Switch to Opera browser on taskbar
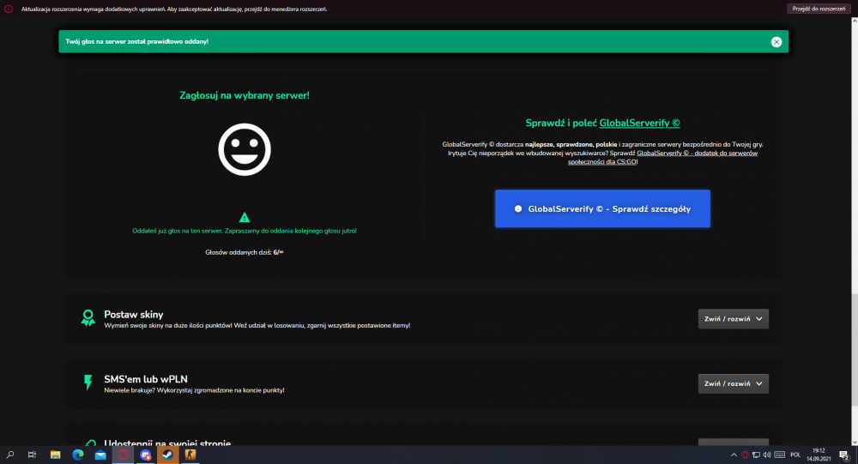This screenshot has height=464, width=858. (123, 455)
